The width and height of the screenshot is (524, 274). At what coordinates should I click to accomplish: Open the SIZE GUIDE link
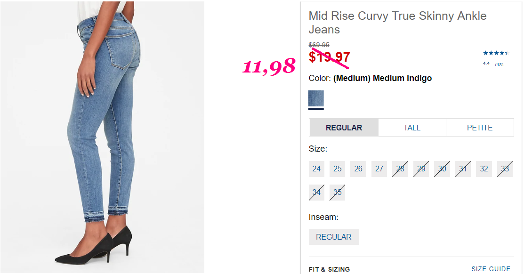point(491,269)
